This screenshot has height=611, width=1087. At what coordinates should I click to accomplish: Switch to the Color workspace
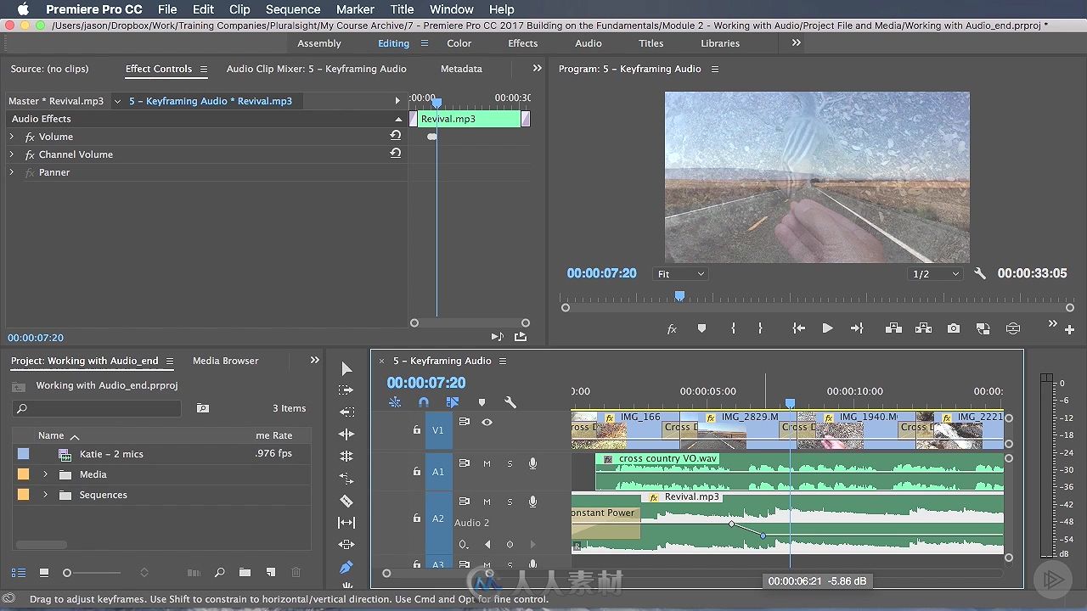[459, 43]
